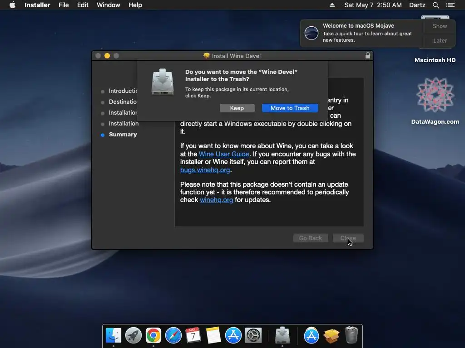Click the Install Wine Devel window title

(236, 56)
